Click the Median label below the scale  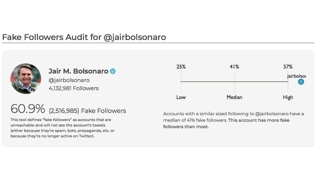234,98
